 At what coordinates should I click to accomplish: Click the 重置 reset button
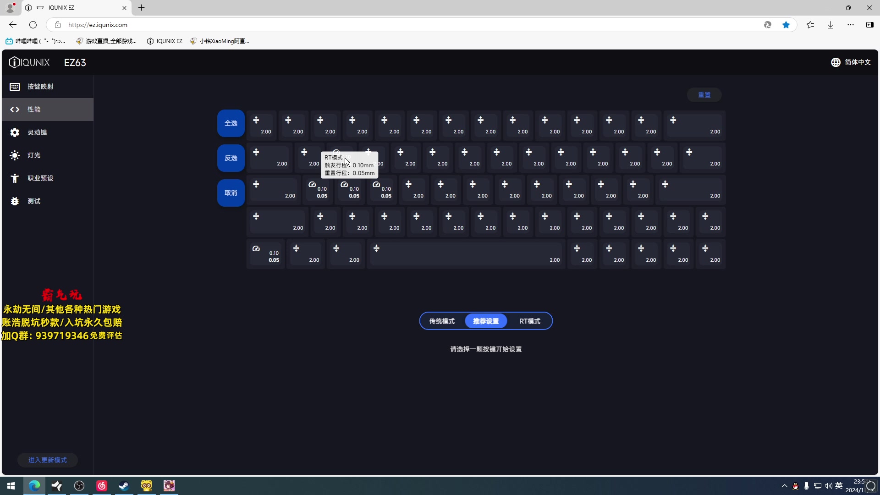click(704, 95)
